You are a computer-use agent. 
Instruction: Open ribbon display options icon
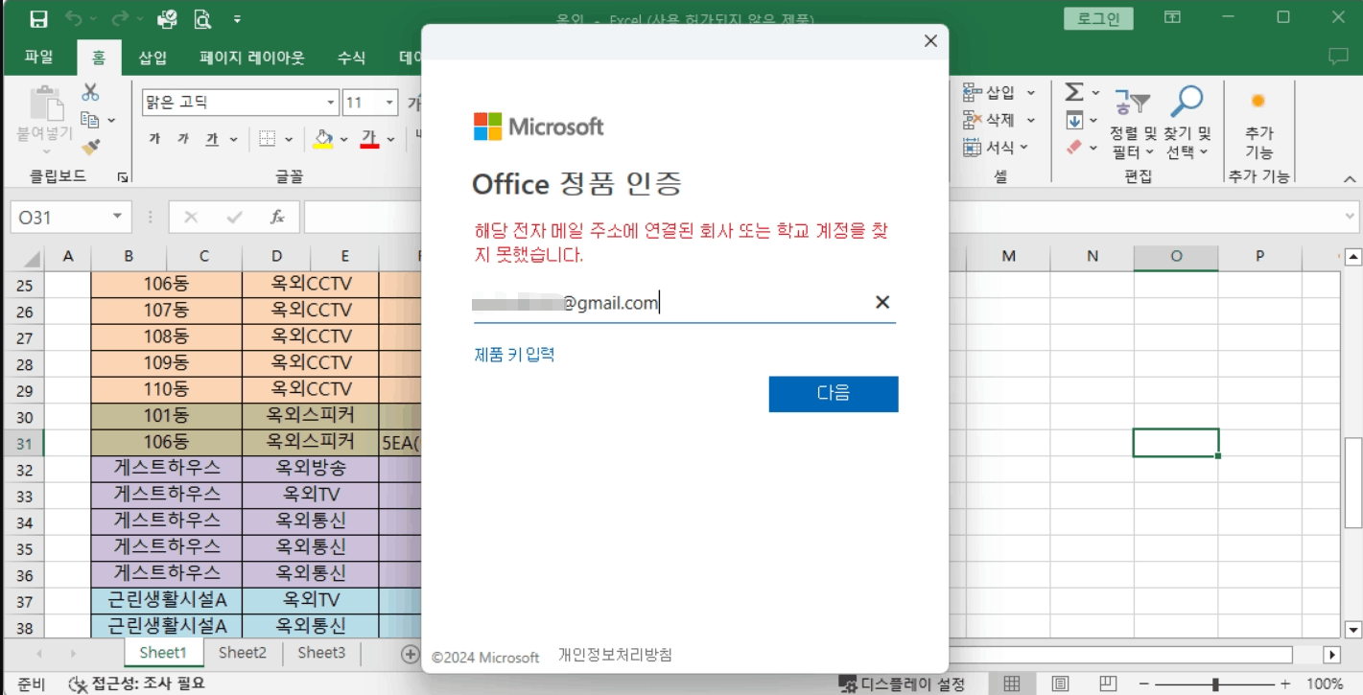pos(1172,17)
